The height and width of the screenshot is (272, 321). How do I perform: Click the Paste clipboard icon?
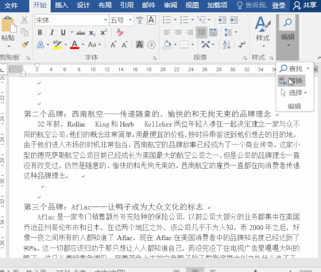pos(9,24)
